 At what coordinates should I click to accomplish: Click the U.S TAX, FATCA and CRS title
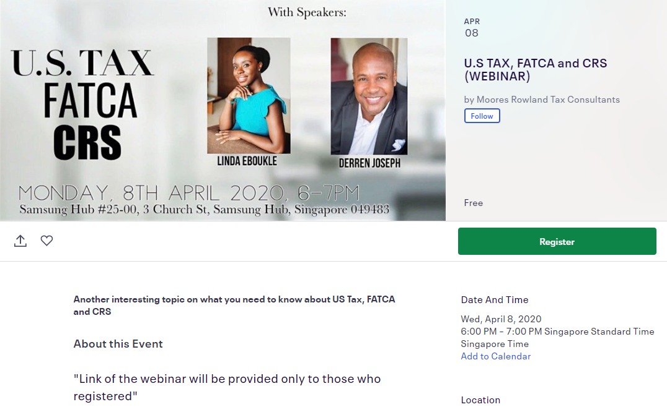[x=535, y=70]
